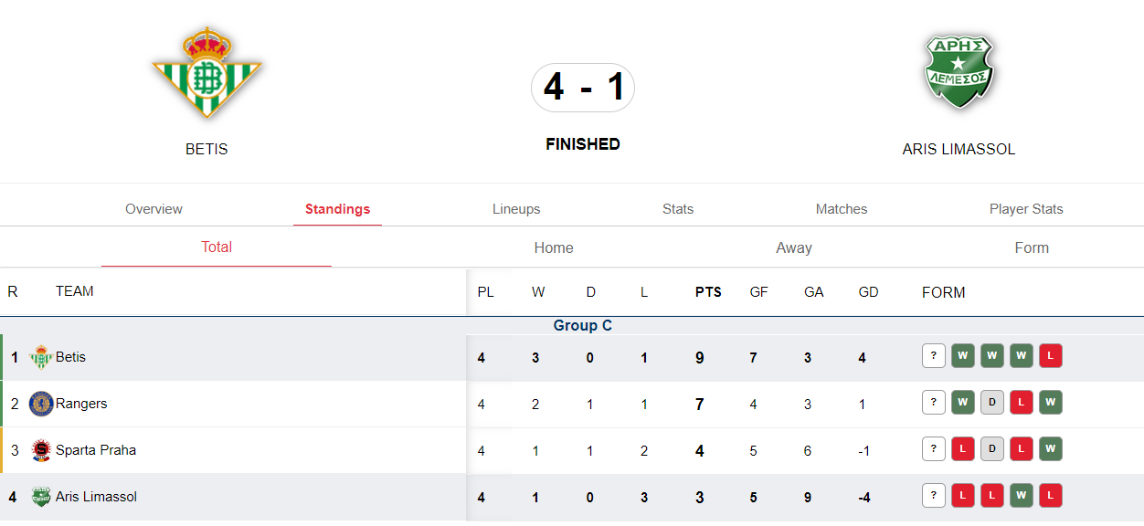Click Aris Limassol's question mark form box
1144x526 pixels.
(x=933, y=496)
